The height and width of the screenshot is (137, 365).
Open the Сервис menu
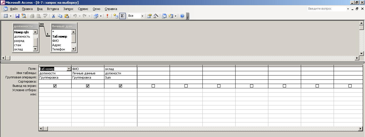pos(83,9)
